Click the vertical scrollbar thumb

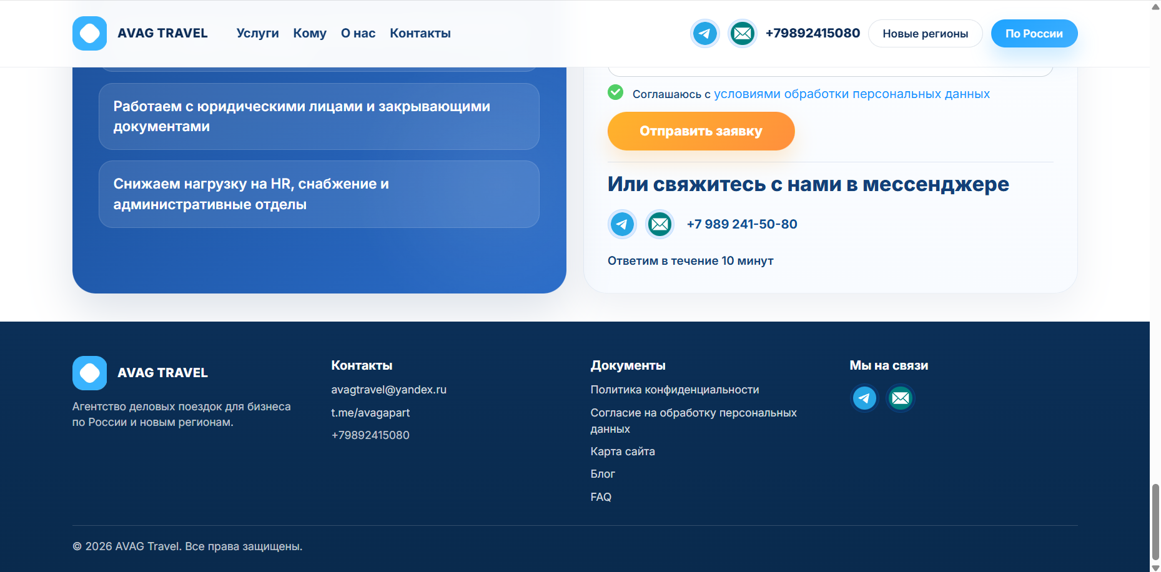pyautogui.click(x=1155, y=521)
